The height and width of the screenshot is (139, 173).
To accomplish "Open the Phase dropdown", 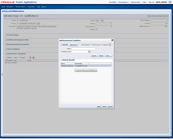I will [x=38, y=24].
